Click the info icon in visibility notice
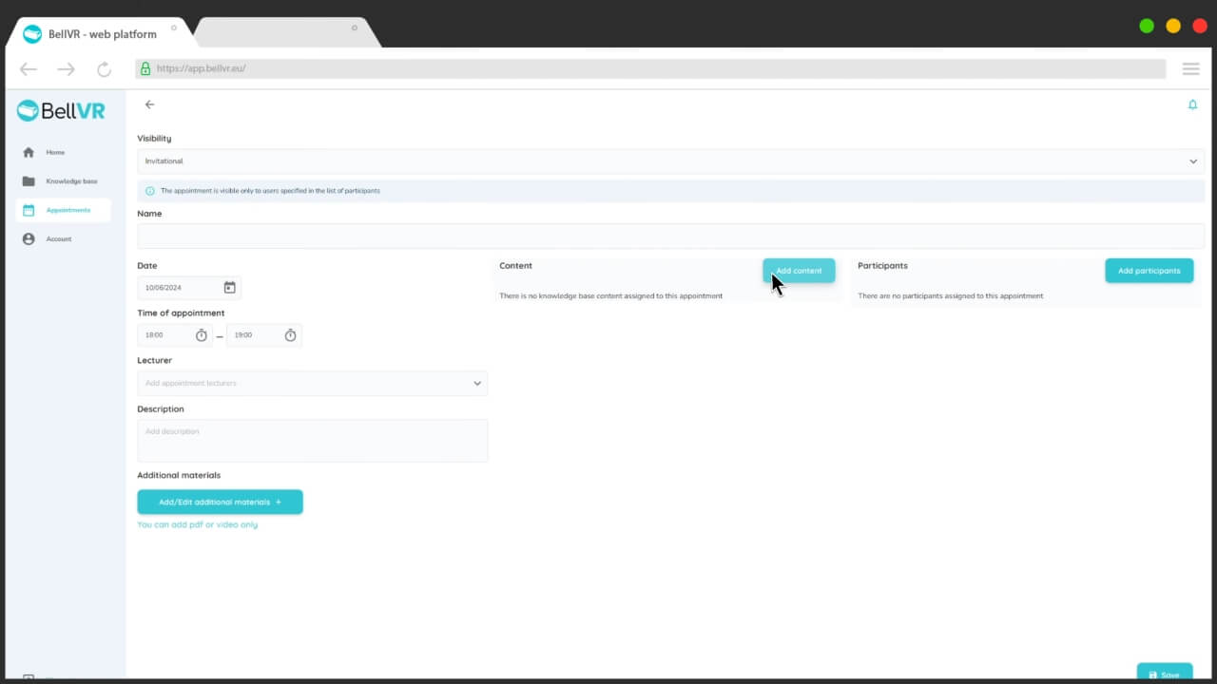Screen dimensions: 1217x684 pos(150,191)
